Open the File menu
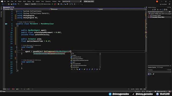The height and width of the screenshot is (96, 172). pyautogui.click(x=5, y=1)
